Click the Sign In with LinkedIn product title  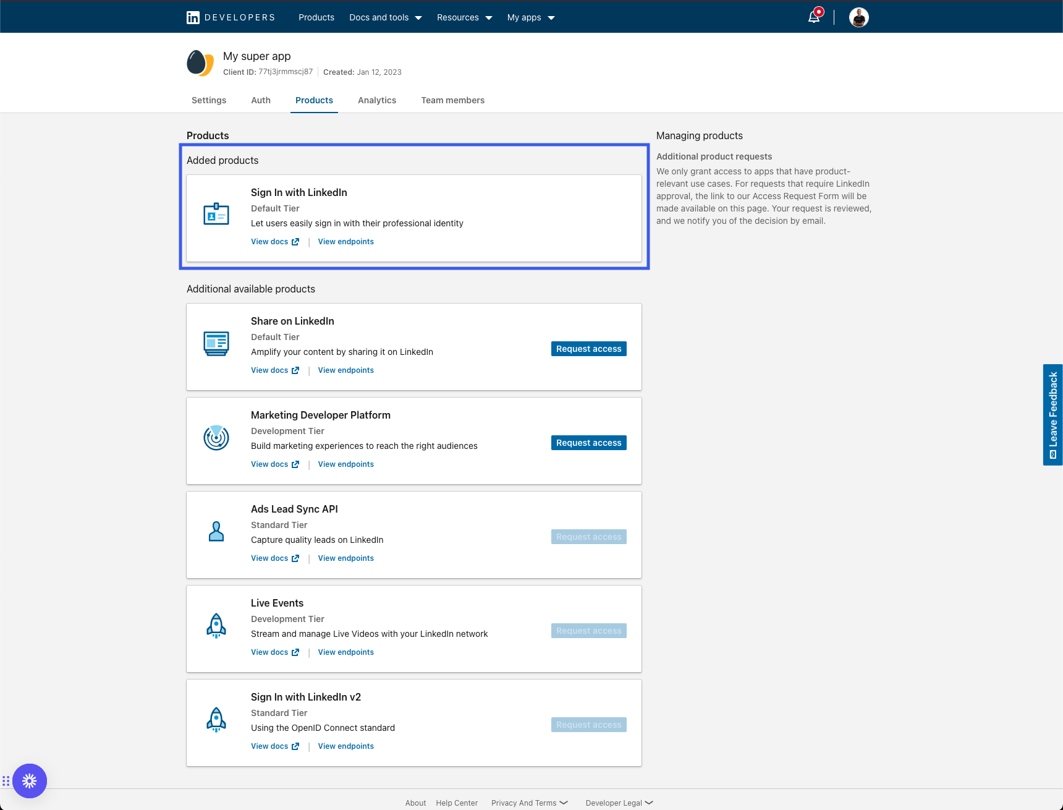[299, 192]
